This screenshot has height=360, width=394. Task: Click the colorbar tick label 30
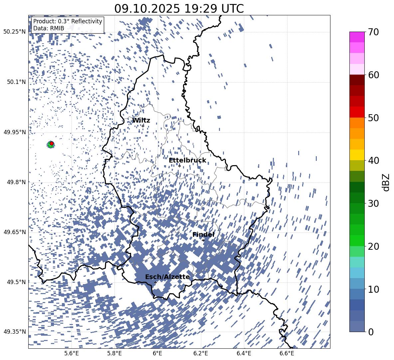click(x=374, y=203)
